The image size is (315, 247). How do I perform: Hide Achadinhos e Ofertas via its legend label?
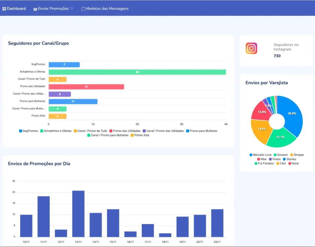point(58,131)
